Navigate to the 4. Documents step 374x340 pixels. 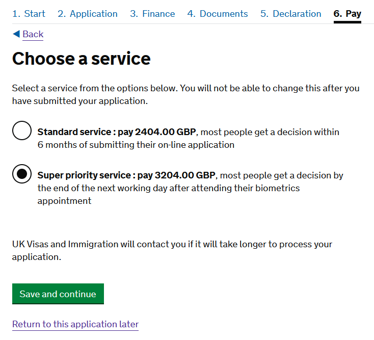[x=218, y=14]
